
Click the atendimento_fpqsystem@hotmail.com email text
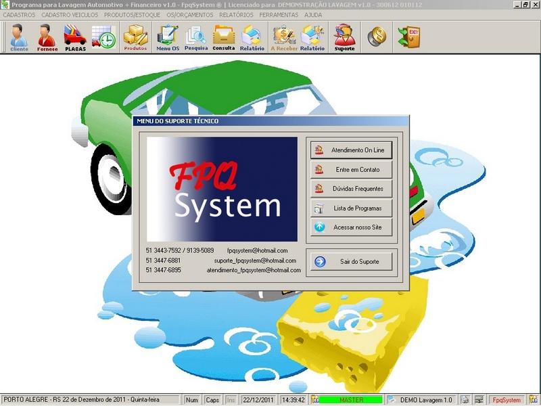254,270
